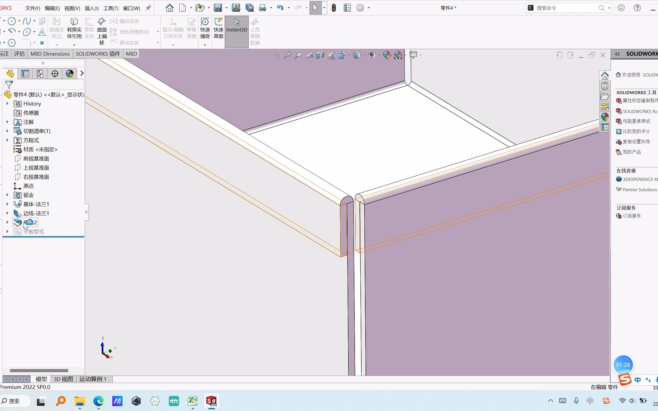Toggle visibility of 前视基准面

[x=36, y=158]
